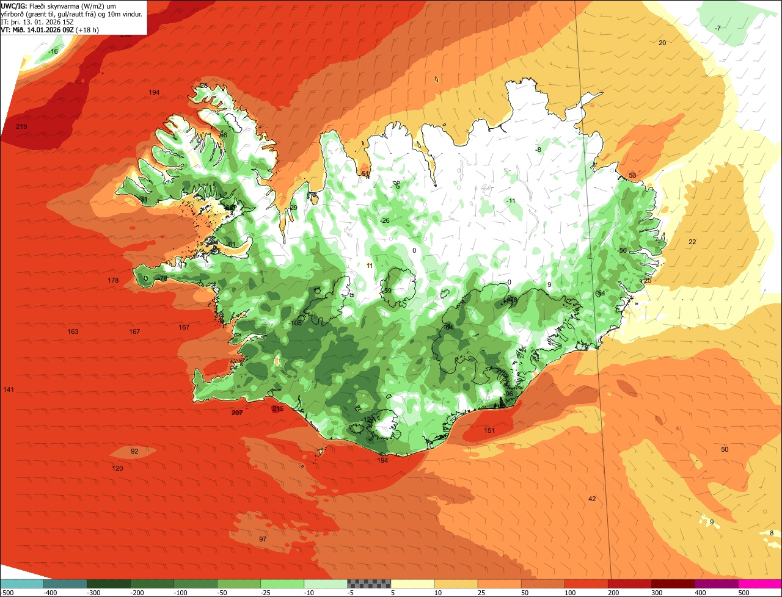Click the value -26 on the map

tap(384, 220)
